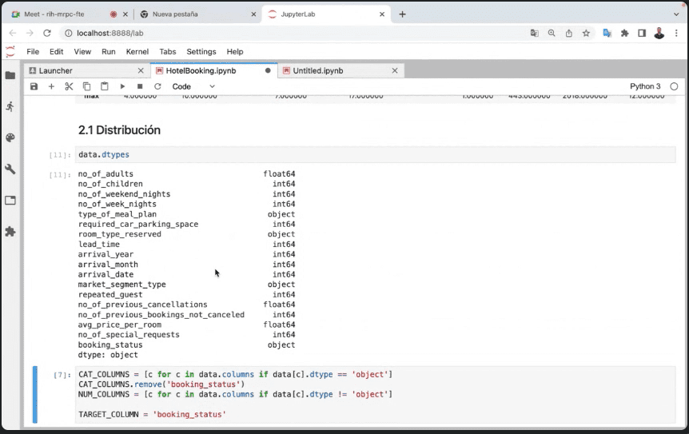Save the notebook with the floppy disk icon
Screen dimensions: 689x434
[x=34, y=86]
